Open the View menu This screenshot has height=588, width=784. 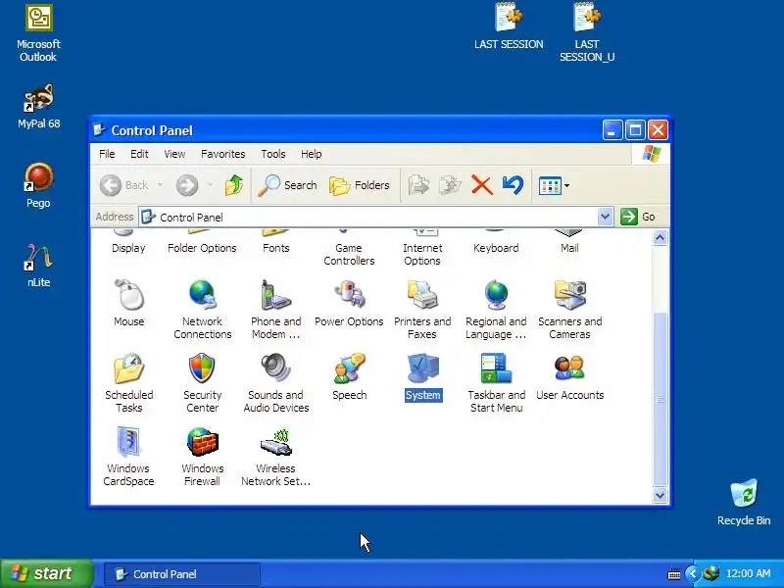pos(174,154)
